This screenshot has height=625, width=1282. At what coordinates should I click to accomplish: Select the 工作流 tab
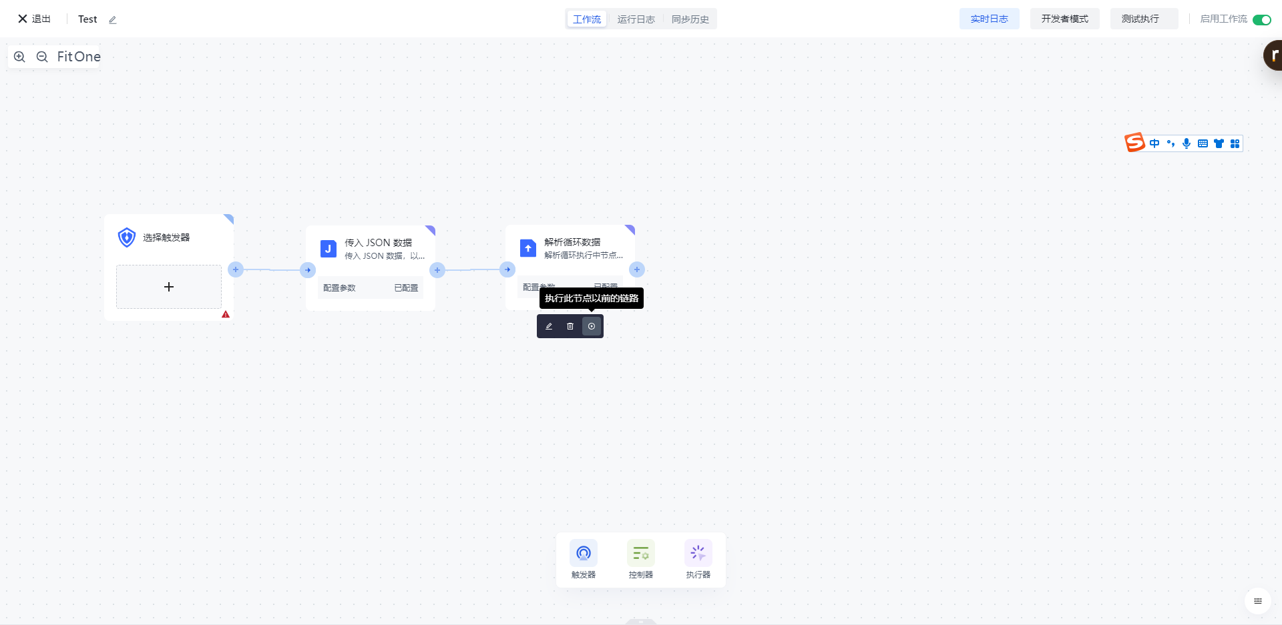(587, 19)
